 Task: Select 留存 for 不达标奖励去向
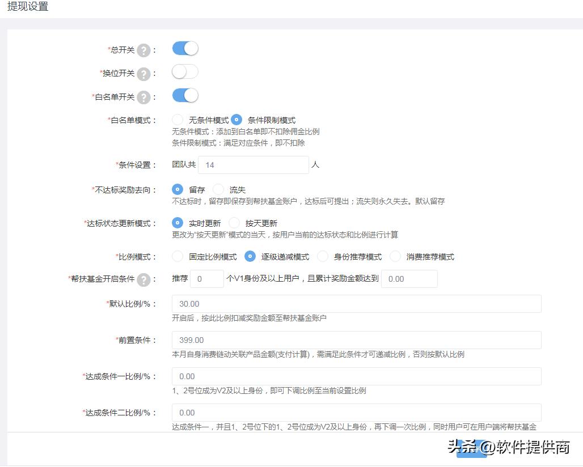tap(176, 189)
